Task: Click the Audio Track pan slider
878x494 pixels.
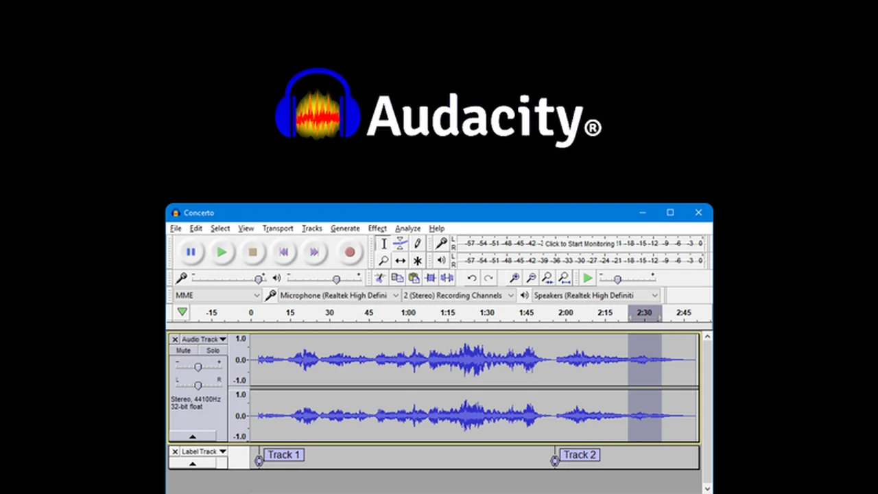Action: point(198,385)
